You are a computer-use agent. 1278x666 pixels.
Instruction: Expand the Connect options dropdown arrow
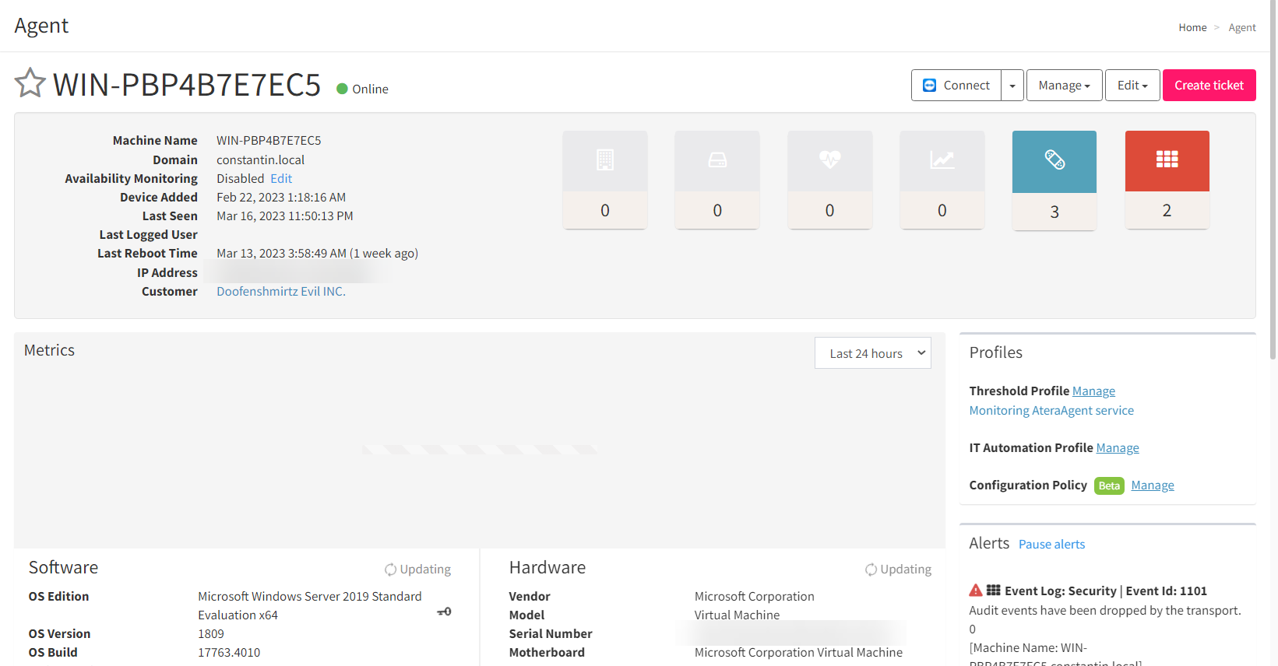[x=1012, y=86]
